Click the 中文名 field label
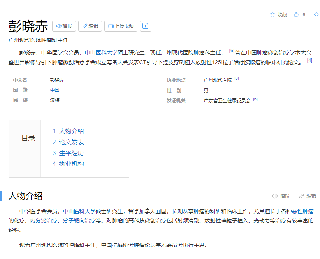Screen dimensions: 320x259 20,80
